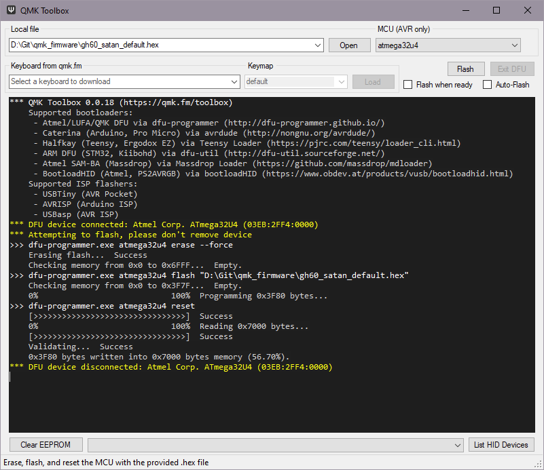Click the dfu-programmer reset command line
This screenshot has width=544, height=470.
coord(103,306)
